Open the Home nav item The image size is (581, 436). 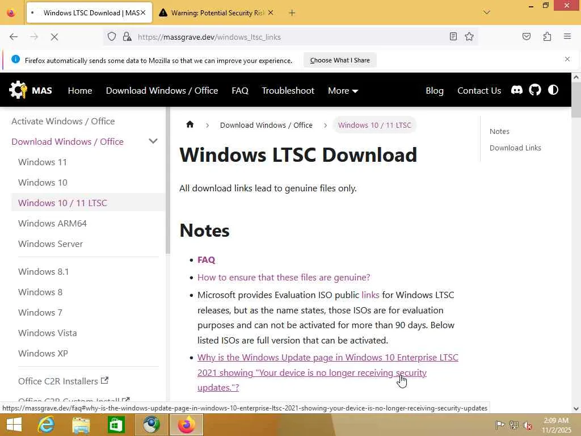tap(80, 91)
